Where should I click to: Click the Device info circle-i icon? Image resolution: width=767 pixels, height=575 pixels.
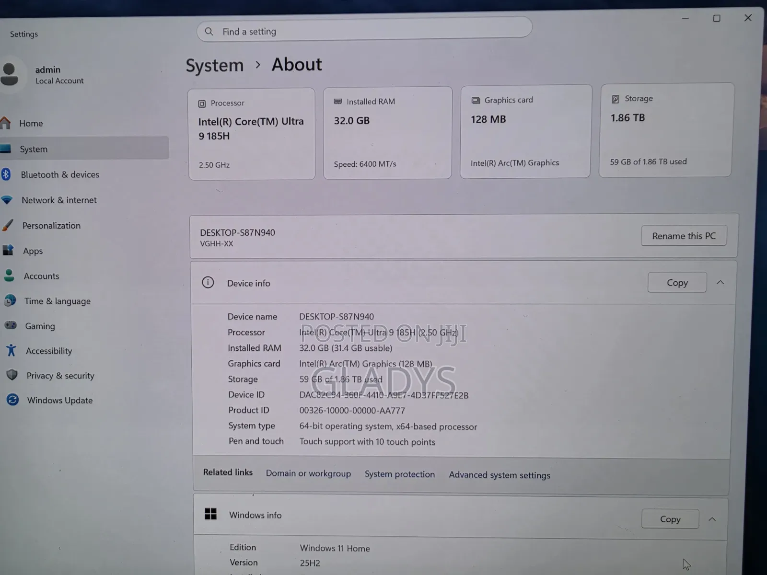coord(208,282)
